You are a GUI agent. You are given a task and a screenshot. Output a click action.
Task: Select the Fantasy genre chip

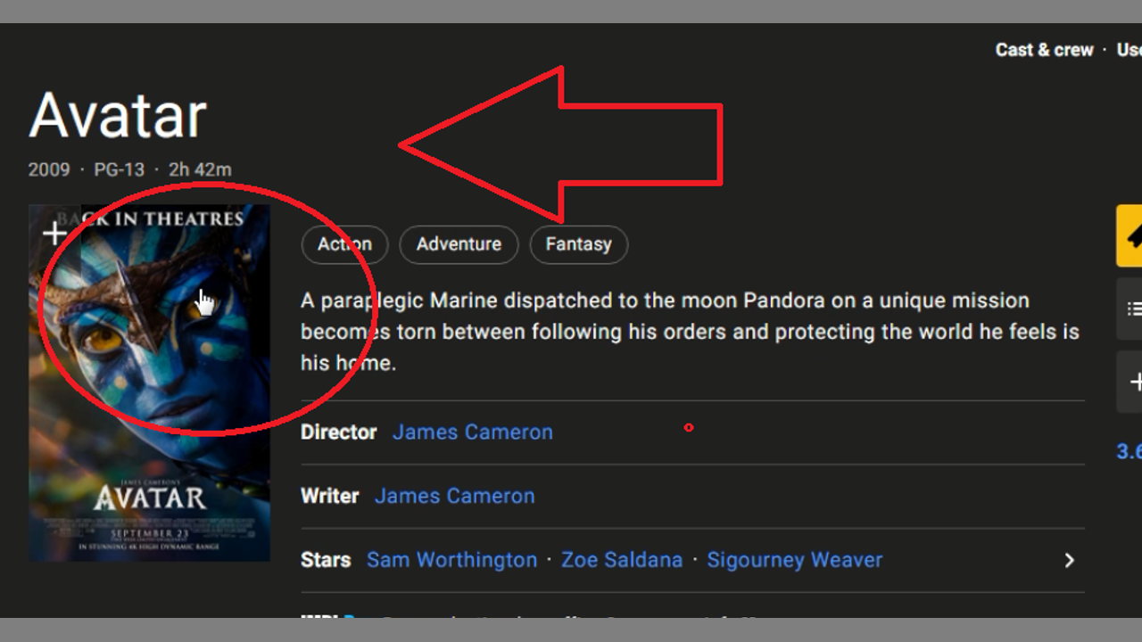coord(578,244)
